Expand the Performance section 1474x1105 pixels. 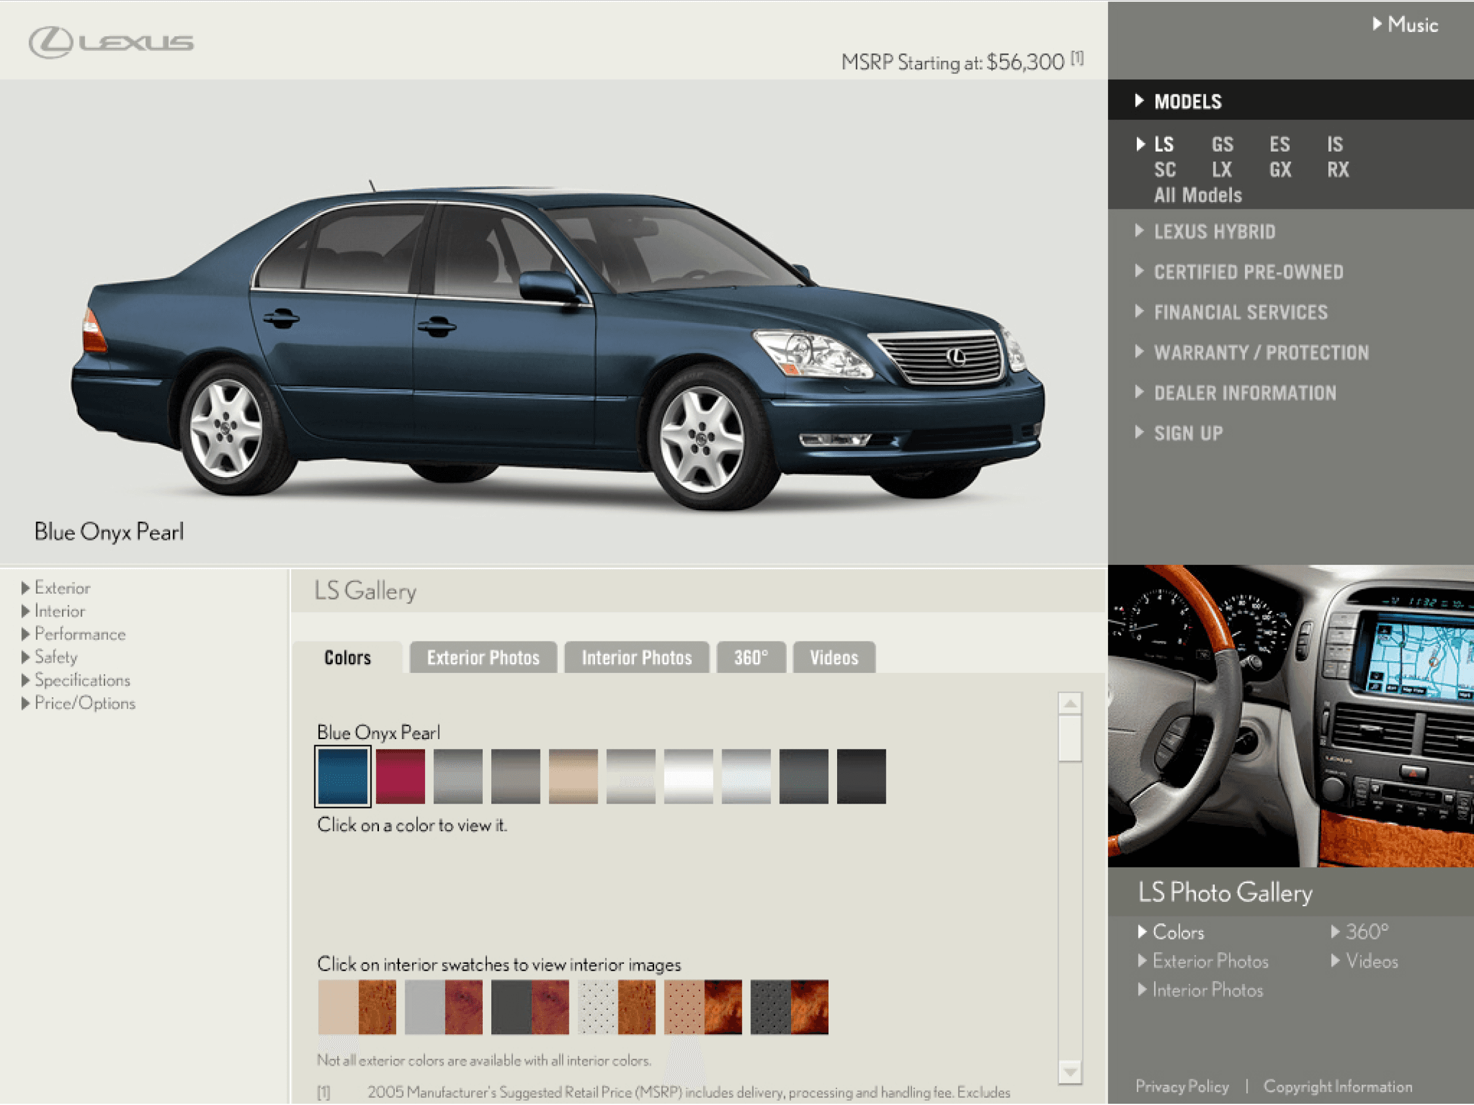(79, 634)
